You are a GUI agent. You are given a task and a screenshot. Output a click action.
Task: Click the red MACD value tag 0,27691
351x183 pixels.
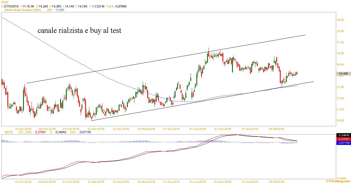point(343,139)
